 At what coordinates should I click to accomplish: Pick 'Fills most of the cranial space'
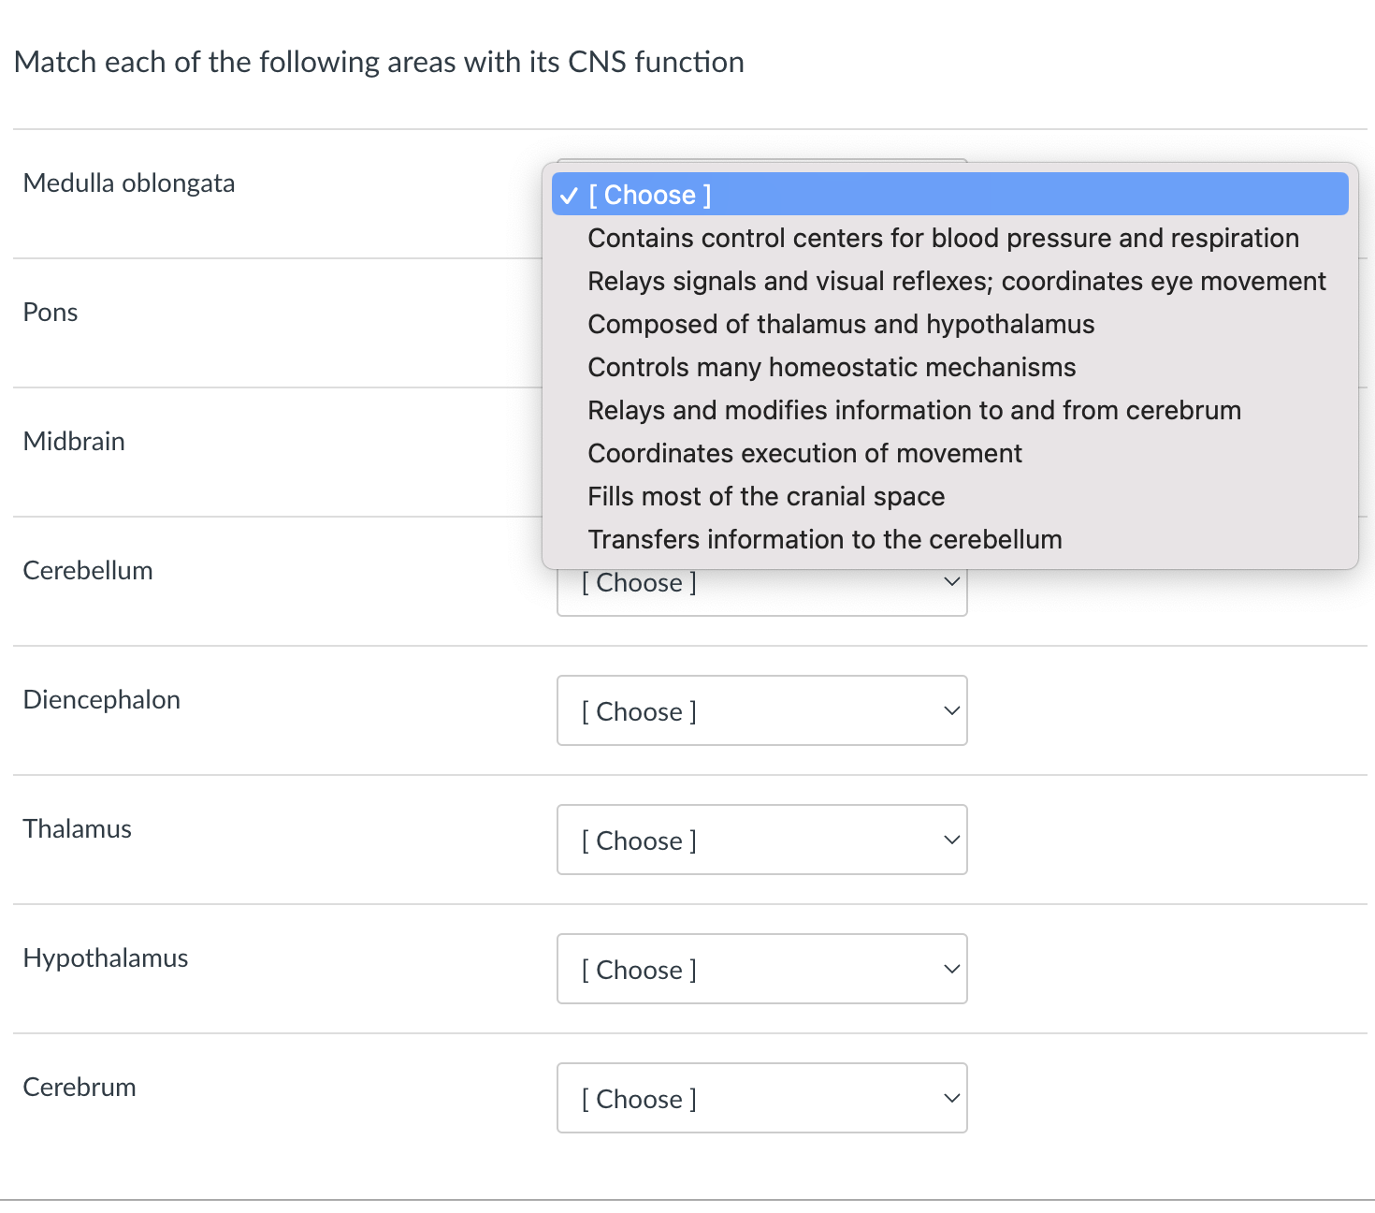pos(766,497)
